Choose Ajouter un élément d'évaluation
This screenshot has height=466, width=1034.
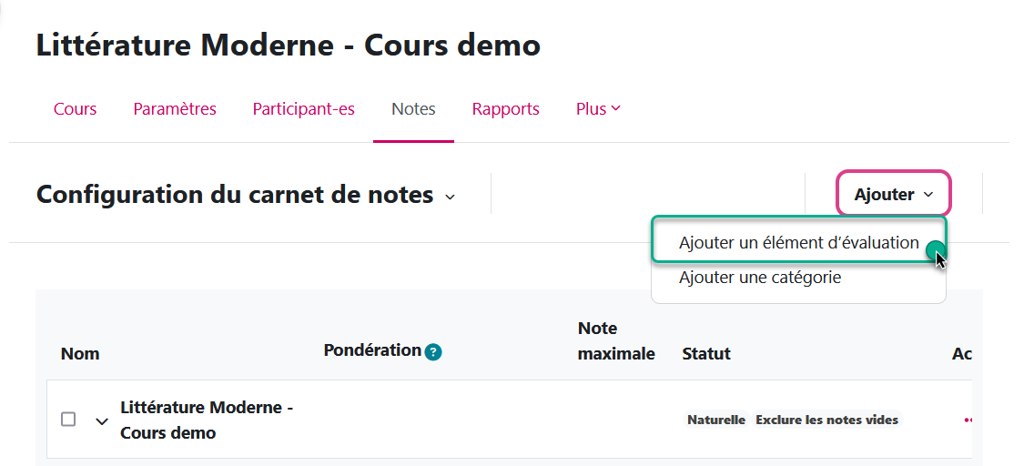pyautogui.click(x=798, y=243)
